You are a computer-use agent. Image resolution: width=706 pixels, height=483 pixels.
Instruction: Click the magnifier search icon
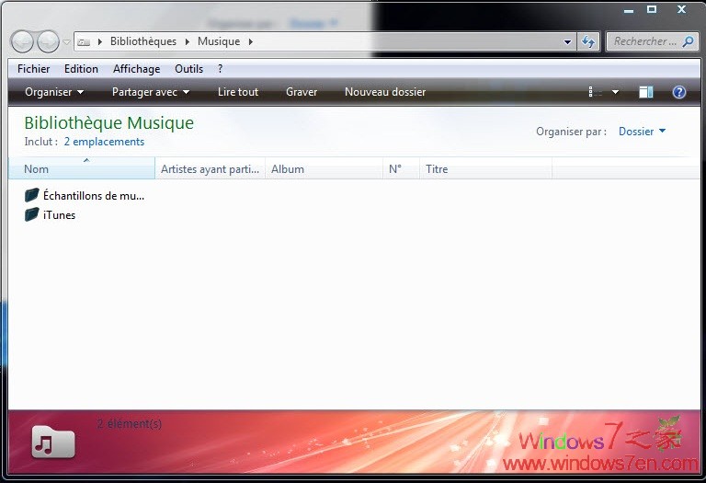(688, 42)
